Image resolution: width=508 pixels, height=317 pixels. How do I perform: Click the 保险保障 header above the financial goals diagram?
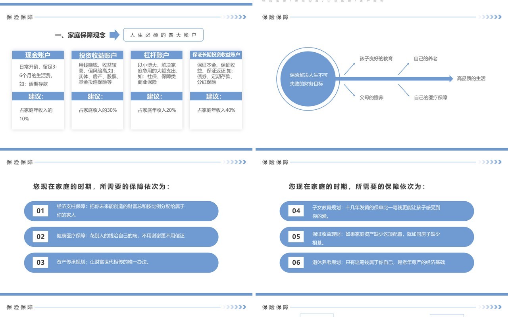275,17
